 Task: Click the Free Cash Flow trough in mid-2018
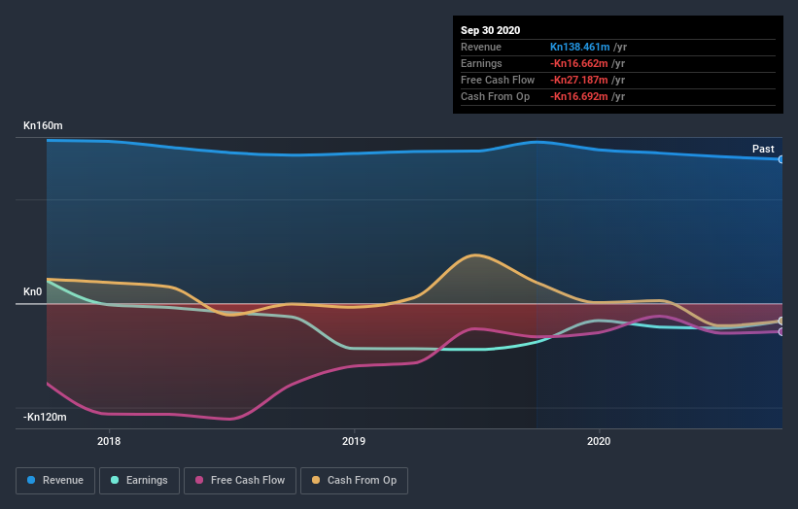point(229,419)
